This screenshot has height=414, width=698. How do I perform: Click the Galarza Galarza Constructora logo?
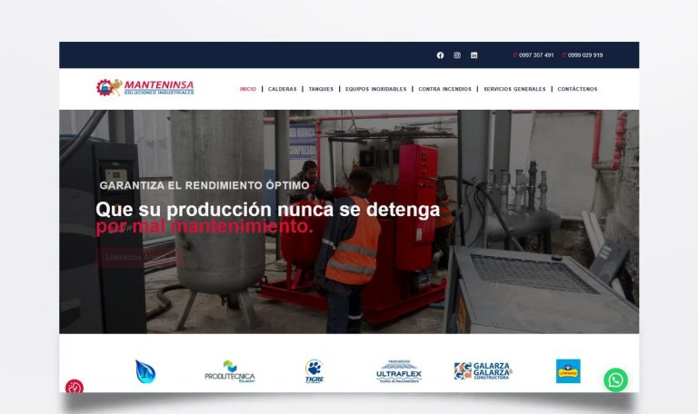coord(484,370)
